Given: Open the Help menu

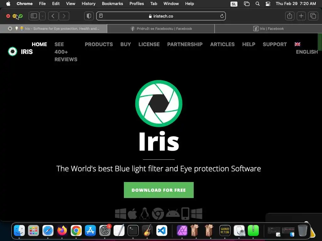Looking at the screenshot, I should pyautogui.click(x=189, y=4).
